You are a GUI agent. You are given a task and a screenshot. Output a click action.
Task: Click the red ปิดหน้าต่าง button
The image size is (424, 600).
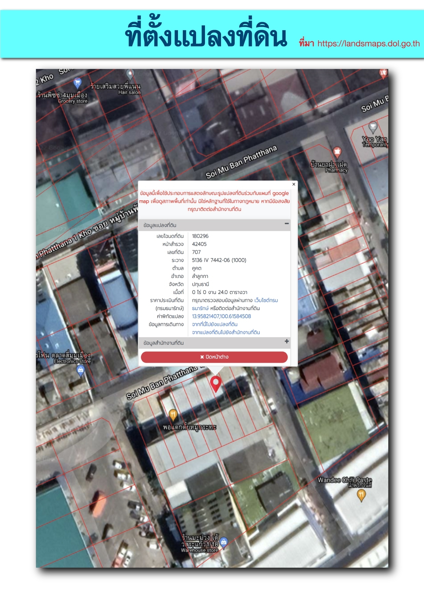[x=214, y=357]
